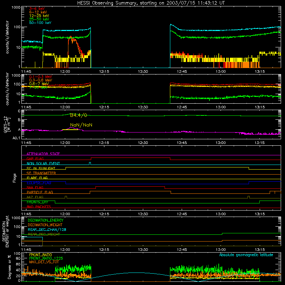Click the 60 tick on Degrees axis
Image resolution: width=285 pixels, height=285 pixels.
(18, 264)
